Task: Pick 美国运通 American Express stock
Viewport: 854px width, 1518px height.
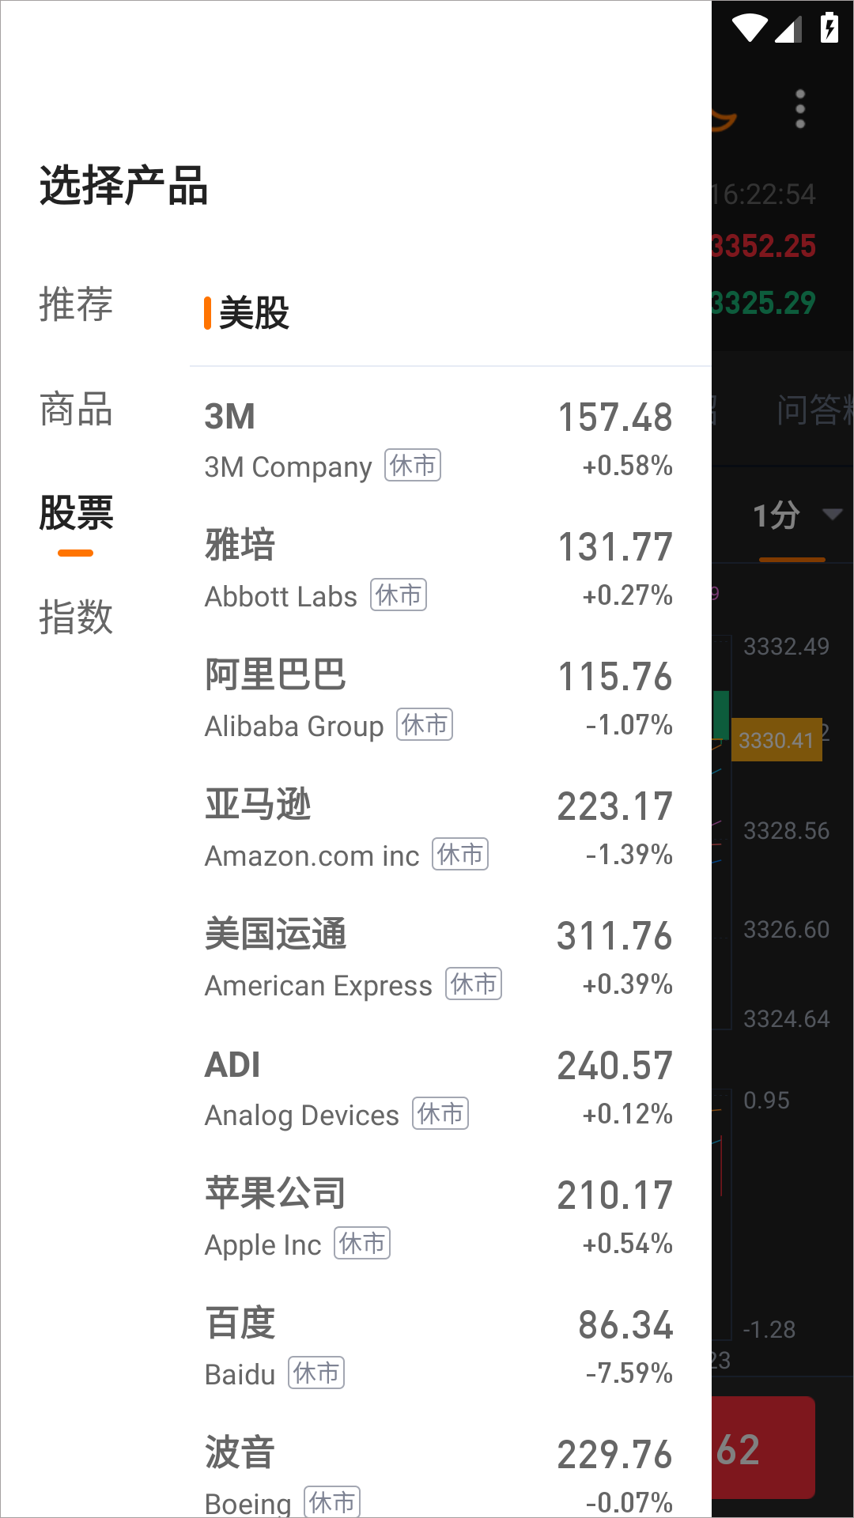Action: [x=439, y=958]
